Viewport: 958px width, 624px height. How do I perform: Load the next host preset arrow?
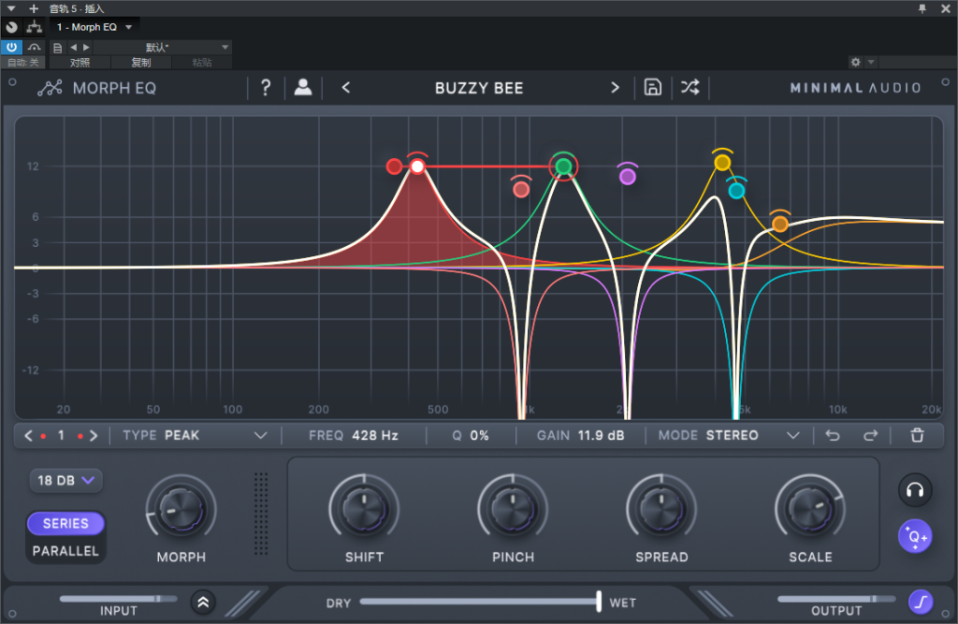pyautogui.click(x=86, y=47)
